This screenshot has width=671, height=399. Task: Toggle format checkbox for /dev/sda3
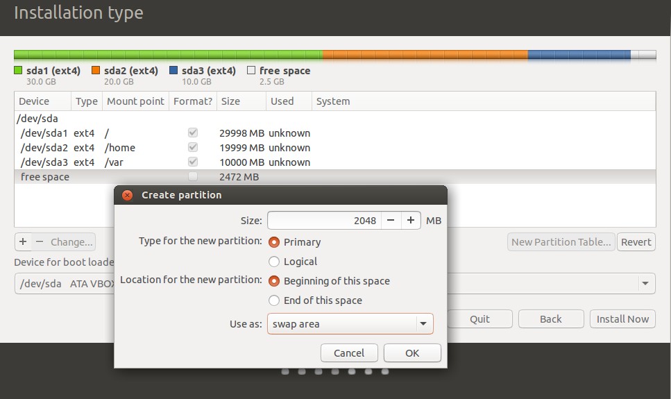193,162
